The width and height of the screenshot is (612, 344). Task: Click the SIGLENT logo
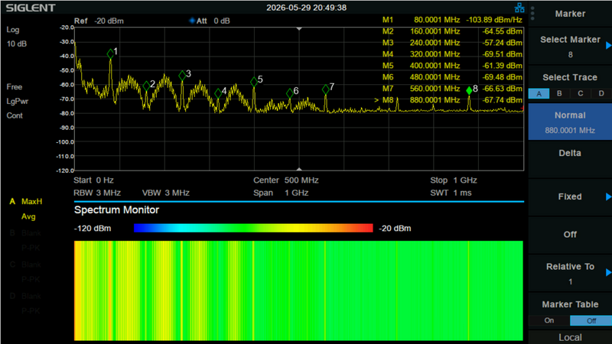pos(31,8)
